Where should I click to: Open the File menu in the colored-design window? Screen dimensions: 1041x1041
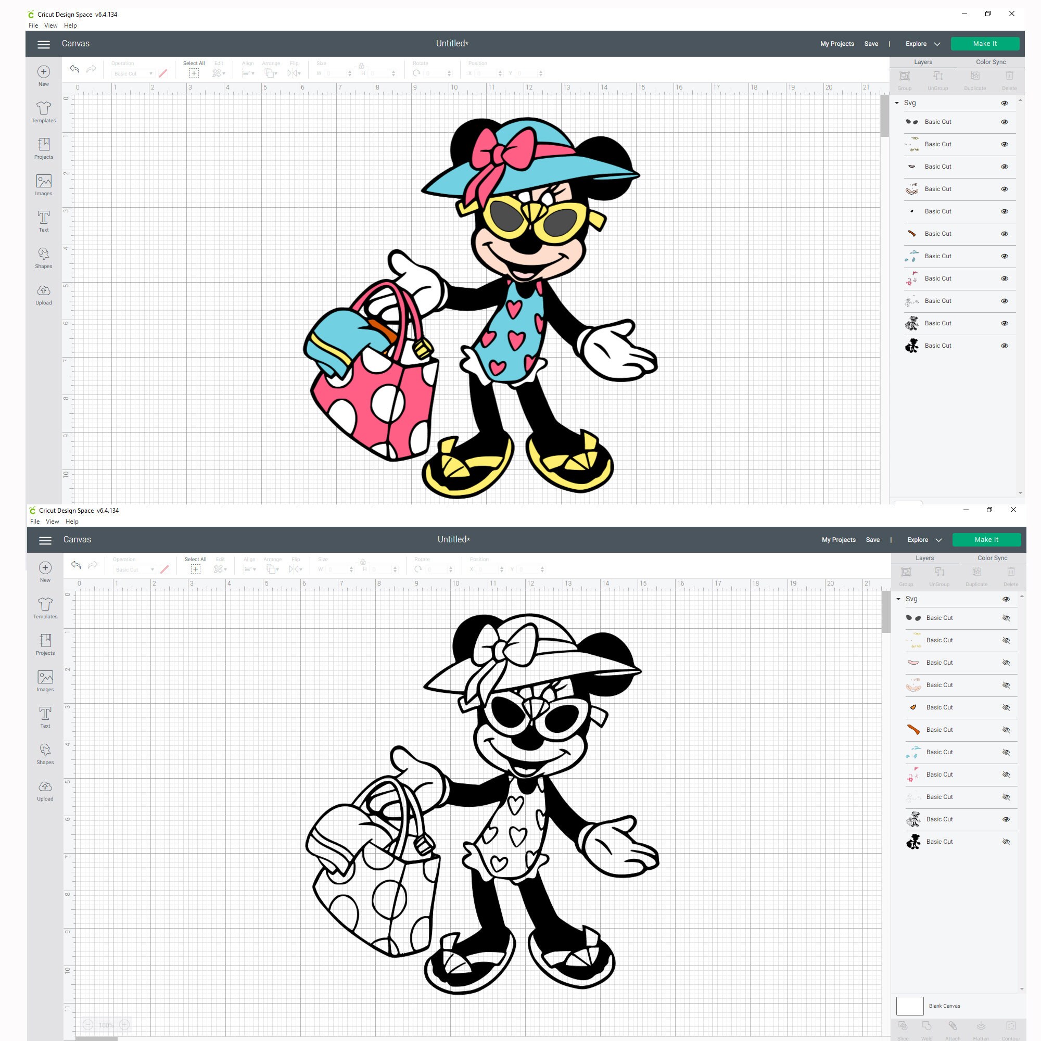click(x=33, y=26)
